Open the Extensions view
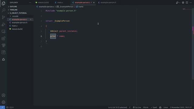The image size is (194, 109). pyautogui.click(x=3, y=38)
